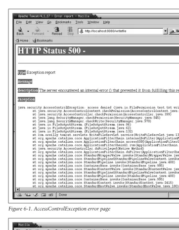This screenshot has width=179, height=230.
Task: Click the AccessControlException access denied line
Action: point(98,108)
